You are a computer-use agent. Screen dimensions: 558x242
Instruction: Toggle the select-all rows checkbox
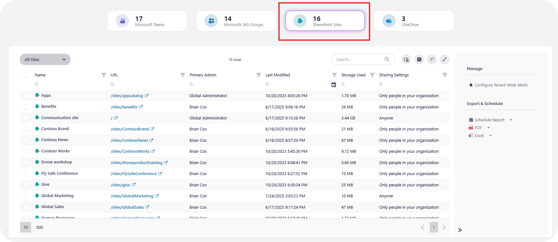tap(26, 75)
